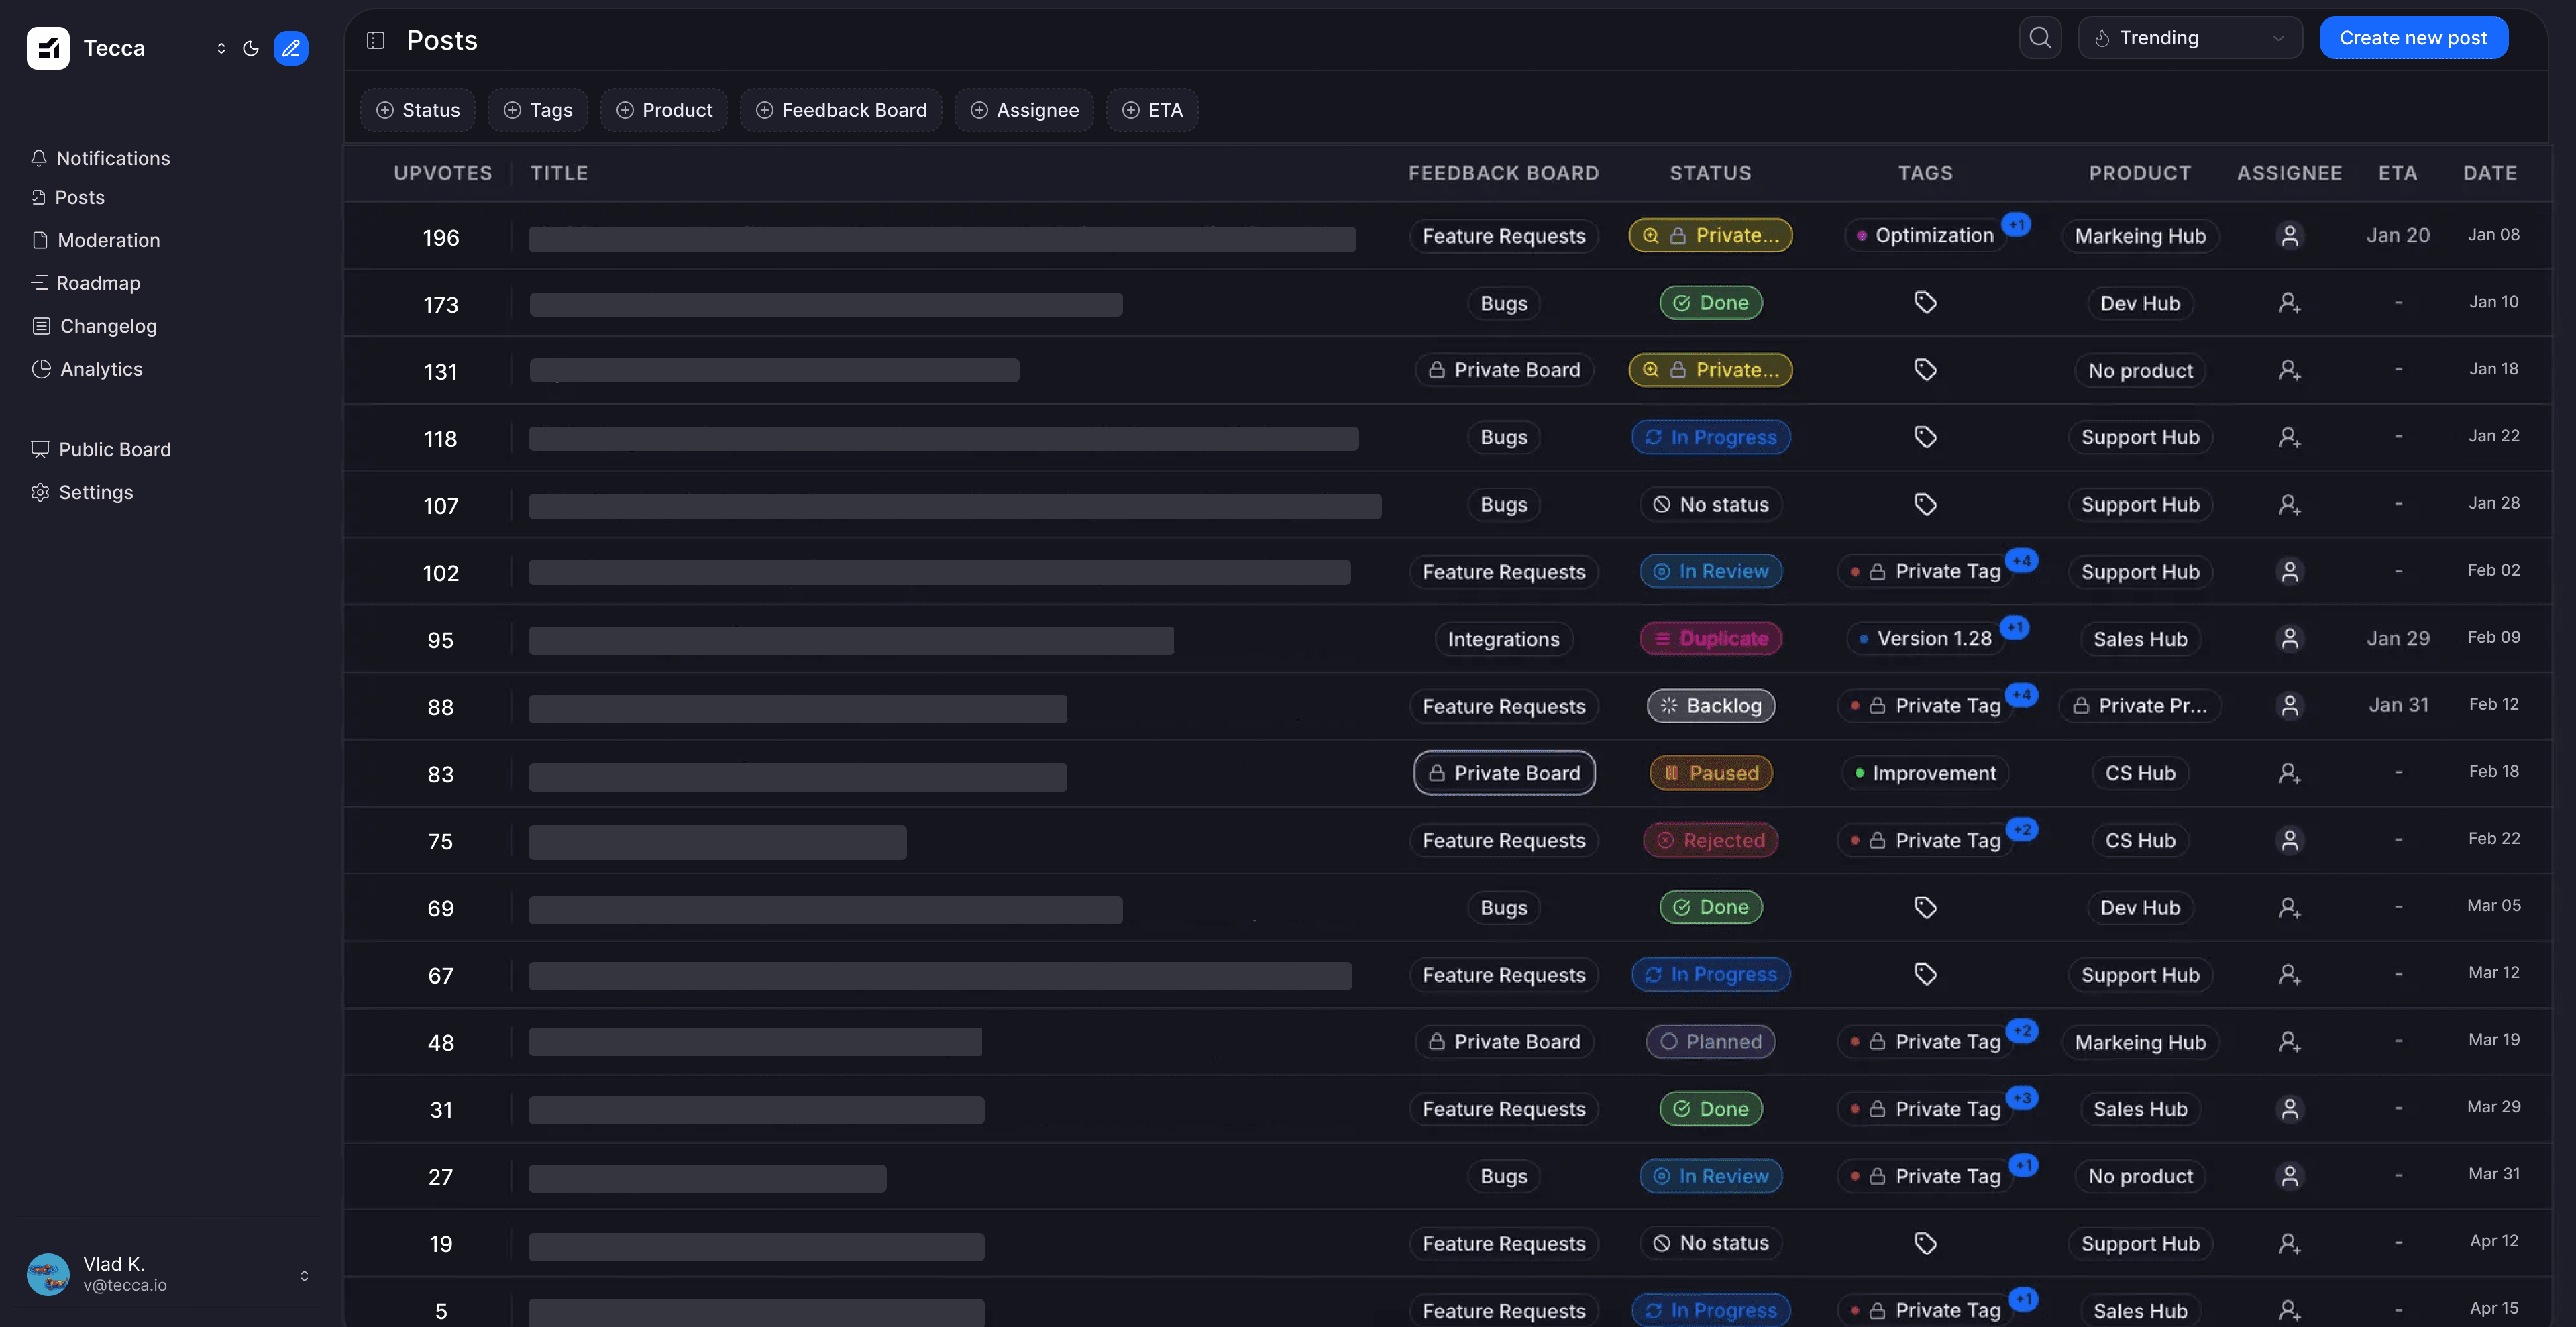Viewport: 2576px width, 1327px height.
Task: Collapse the sidebar using the panel icon
Action: tap(375, 40)
